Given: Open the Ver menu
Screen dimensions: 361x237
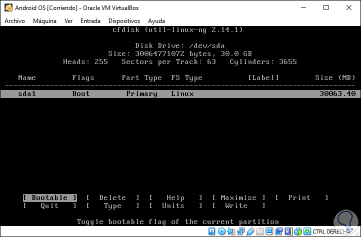Looking at the screenshot, I should (68, 21).
